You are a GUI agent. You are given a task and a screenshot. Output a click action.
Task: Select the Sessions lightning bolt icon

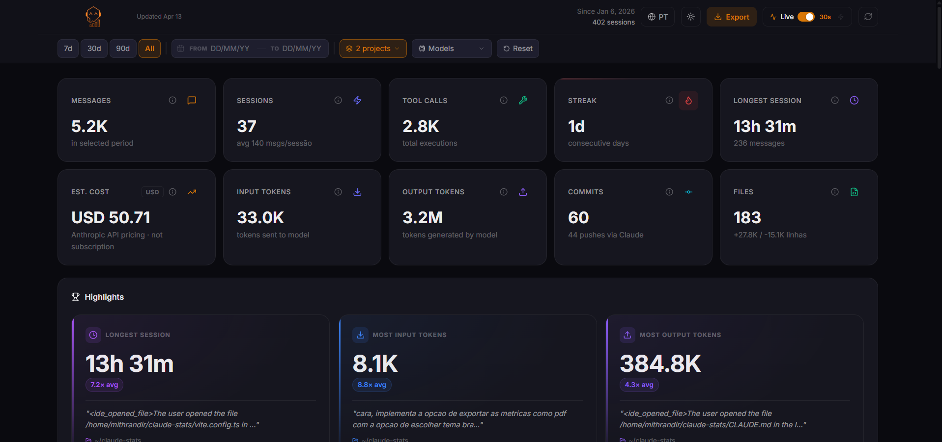pyautogui.click(x=357, y=100)
